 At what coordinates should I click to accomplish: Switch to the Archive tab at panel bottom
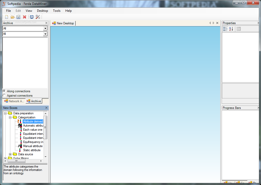tap(34, 101)
